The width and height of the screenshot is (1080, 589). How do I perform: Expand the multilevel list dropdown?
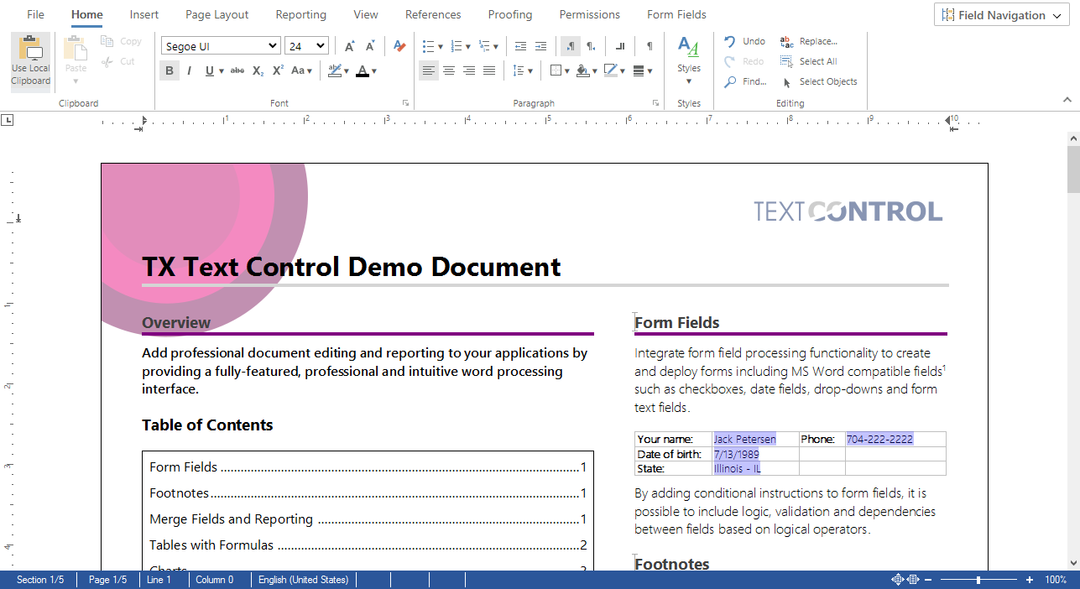496,46
